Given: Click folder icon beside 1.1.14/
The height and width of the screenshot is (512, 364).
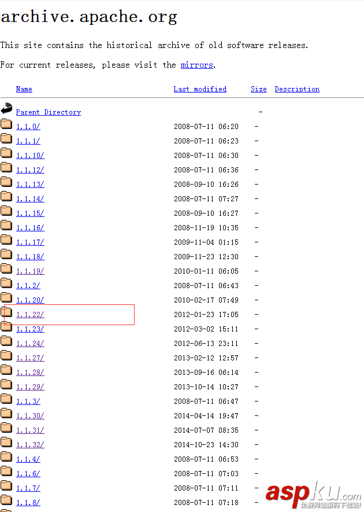Looking at the screenshot, I should 6,196.
